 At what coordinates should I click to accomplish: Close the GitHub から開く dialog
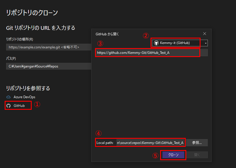pos(205,34)
